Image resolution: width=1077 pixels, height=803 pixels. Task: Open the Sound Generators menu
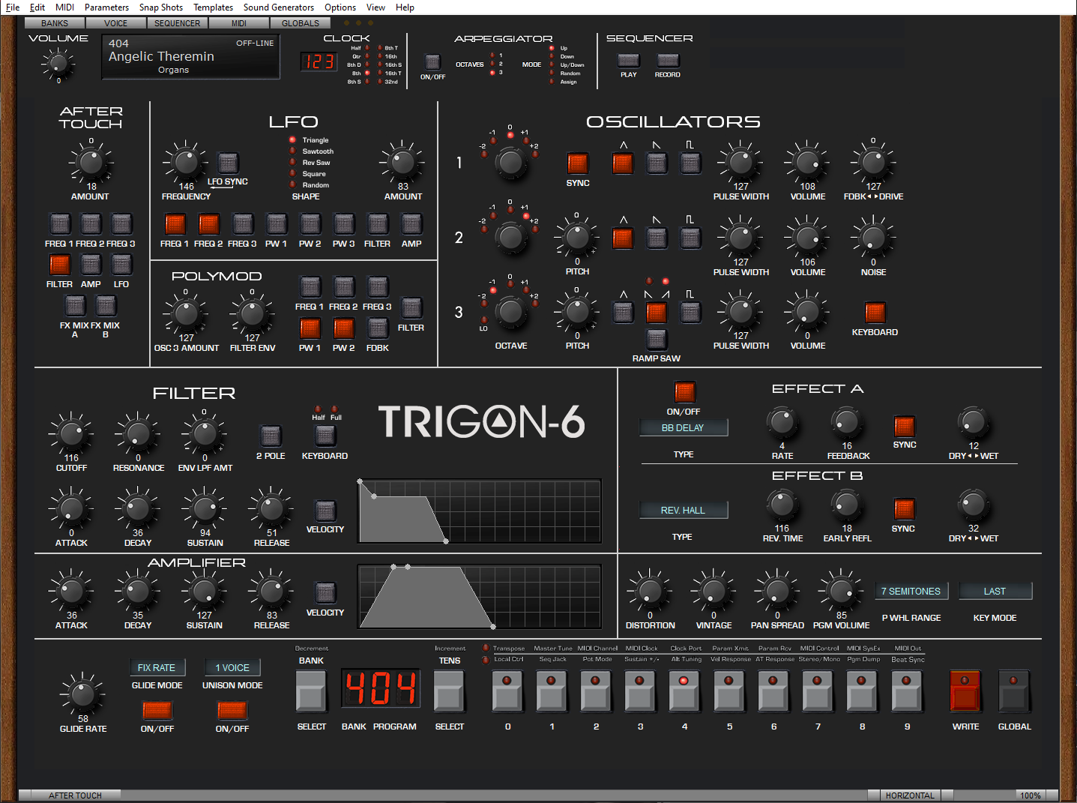coord(278,7)
